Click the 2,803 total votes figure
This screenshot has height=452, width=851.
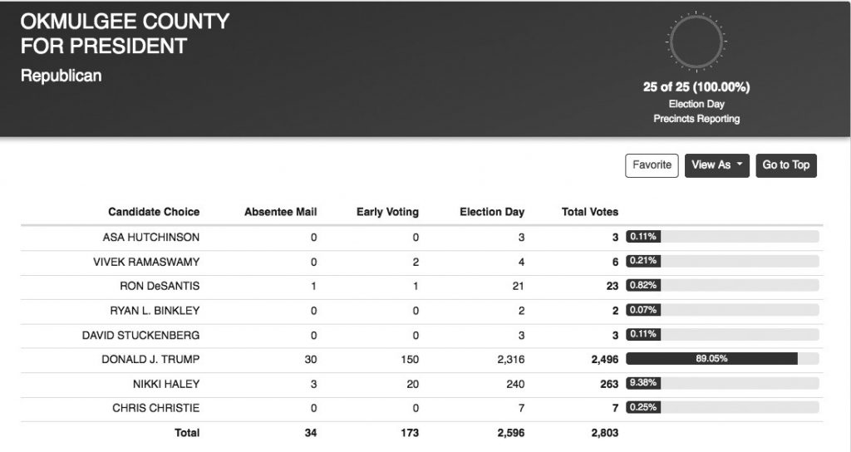coord(604,433)
